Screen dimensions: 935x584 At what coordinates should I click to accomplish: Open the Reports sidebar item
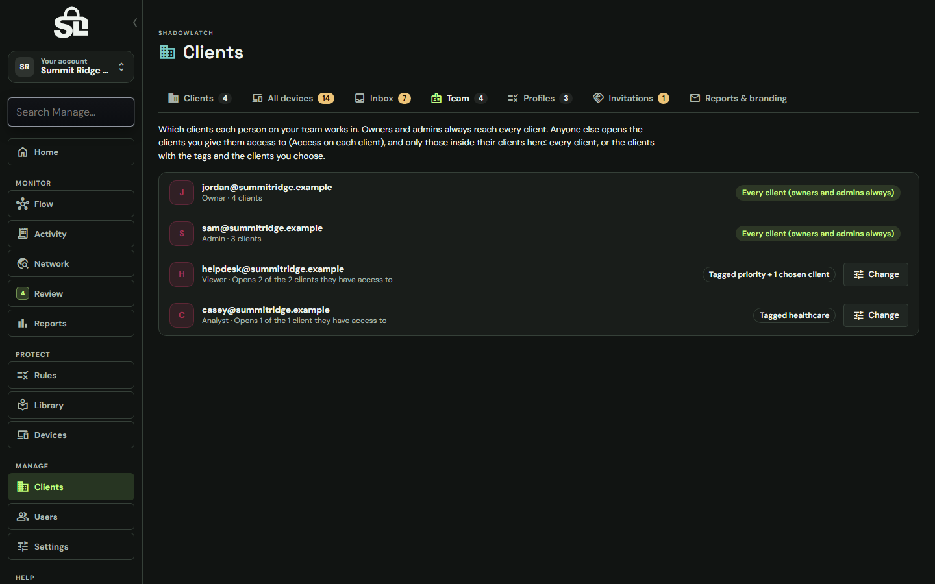point(71,323)
